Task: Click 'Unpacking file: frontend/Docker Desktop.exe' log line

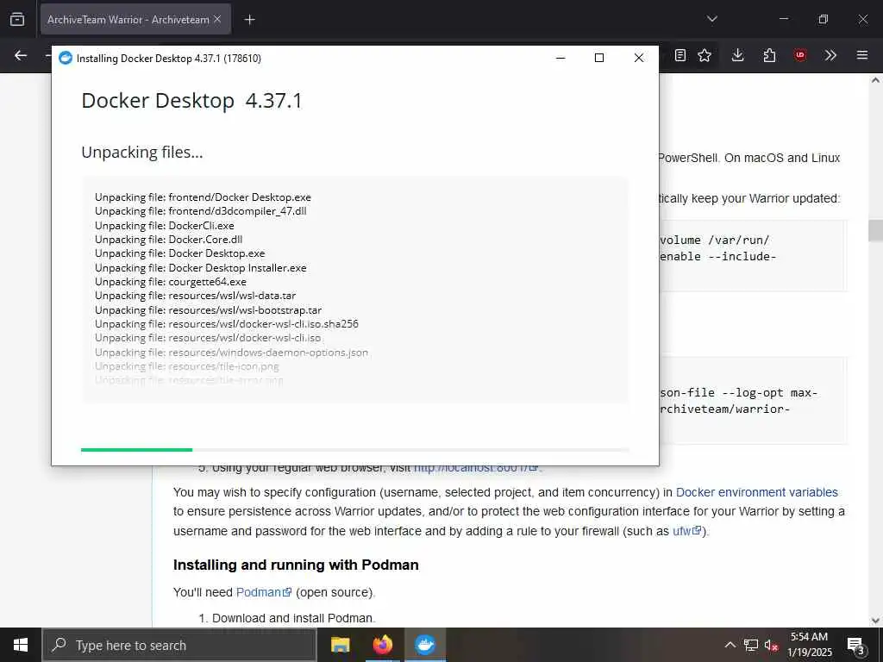Action: 203,197
